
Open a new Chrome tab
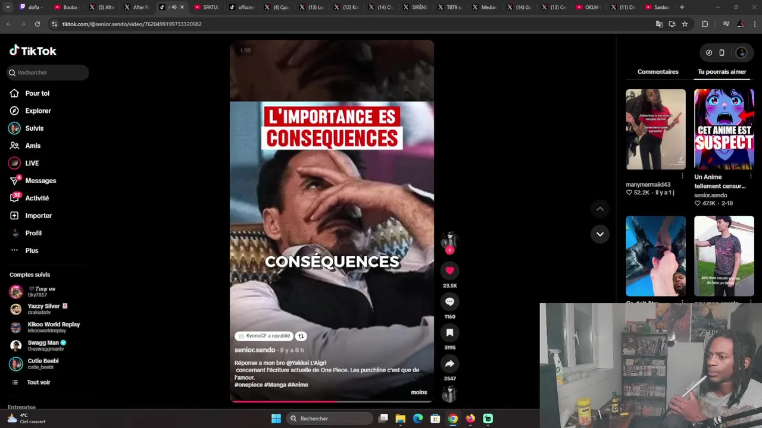(682, 7)
